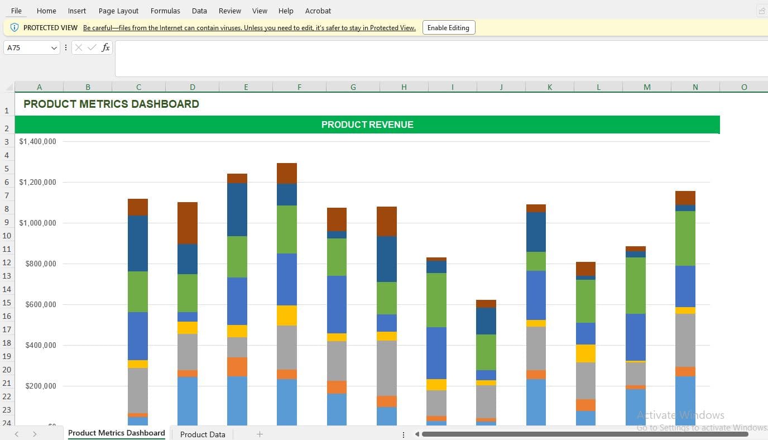The height and width of the screenshot is (440, 768).
Task: Click the next sheet navigation arrow
Action: point(35,434)
